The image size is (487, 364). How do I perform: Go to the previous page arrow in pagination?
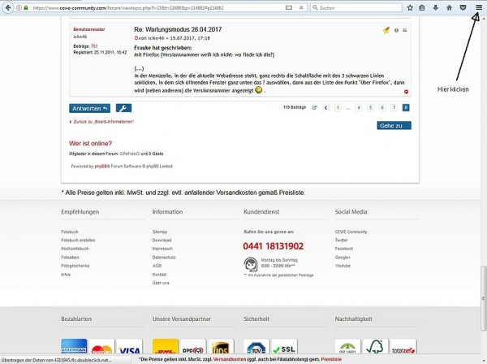[x=325, y=107]
